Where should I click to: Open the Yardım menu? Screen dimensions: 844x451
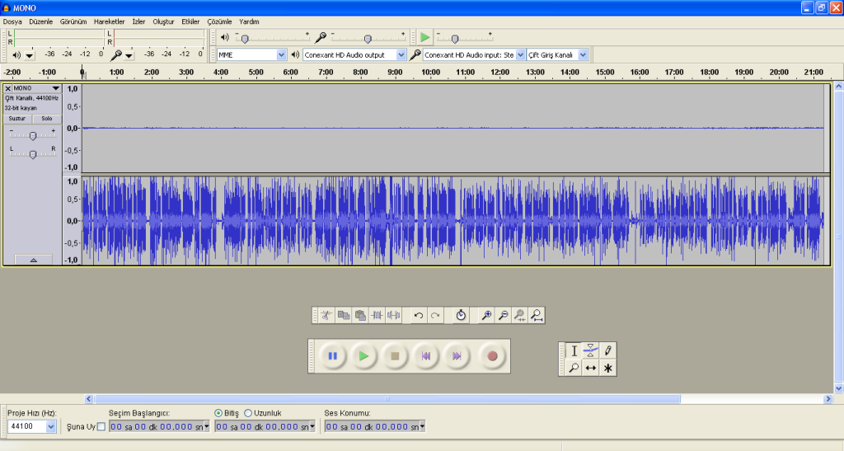[249, 21]
